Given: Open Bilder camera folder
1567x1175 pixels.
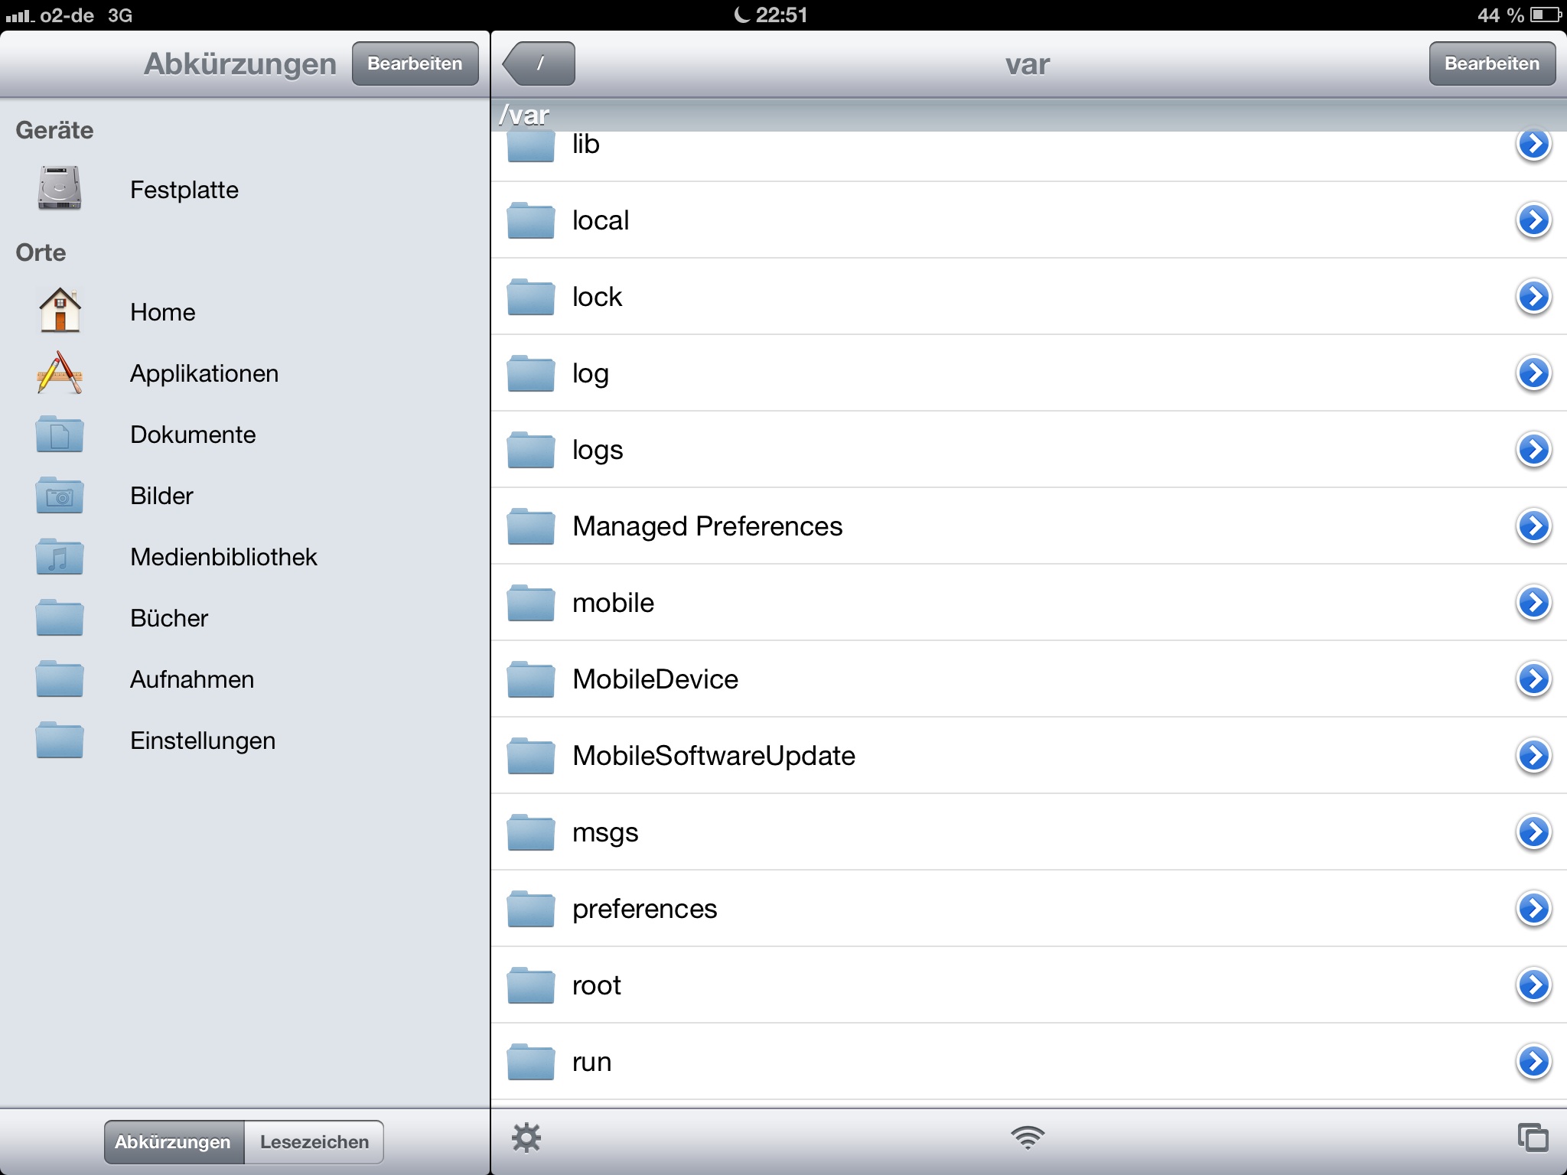Looking at the screenshot, I should coord(60,495).
